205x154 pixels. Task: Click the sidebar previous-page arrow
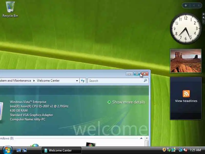194,5
